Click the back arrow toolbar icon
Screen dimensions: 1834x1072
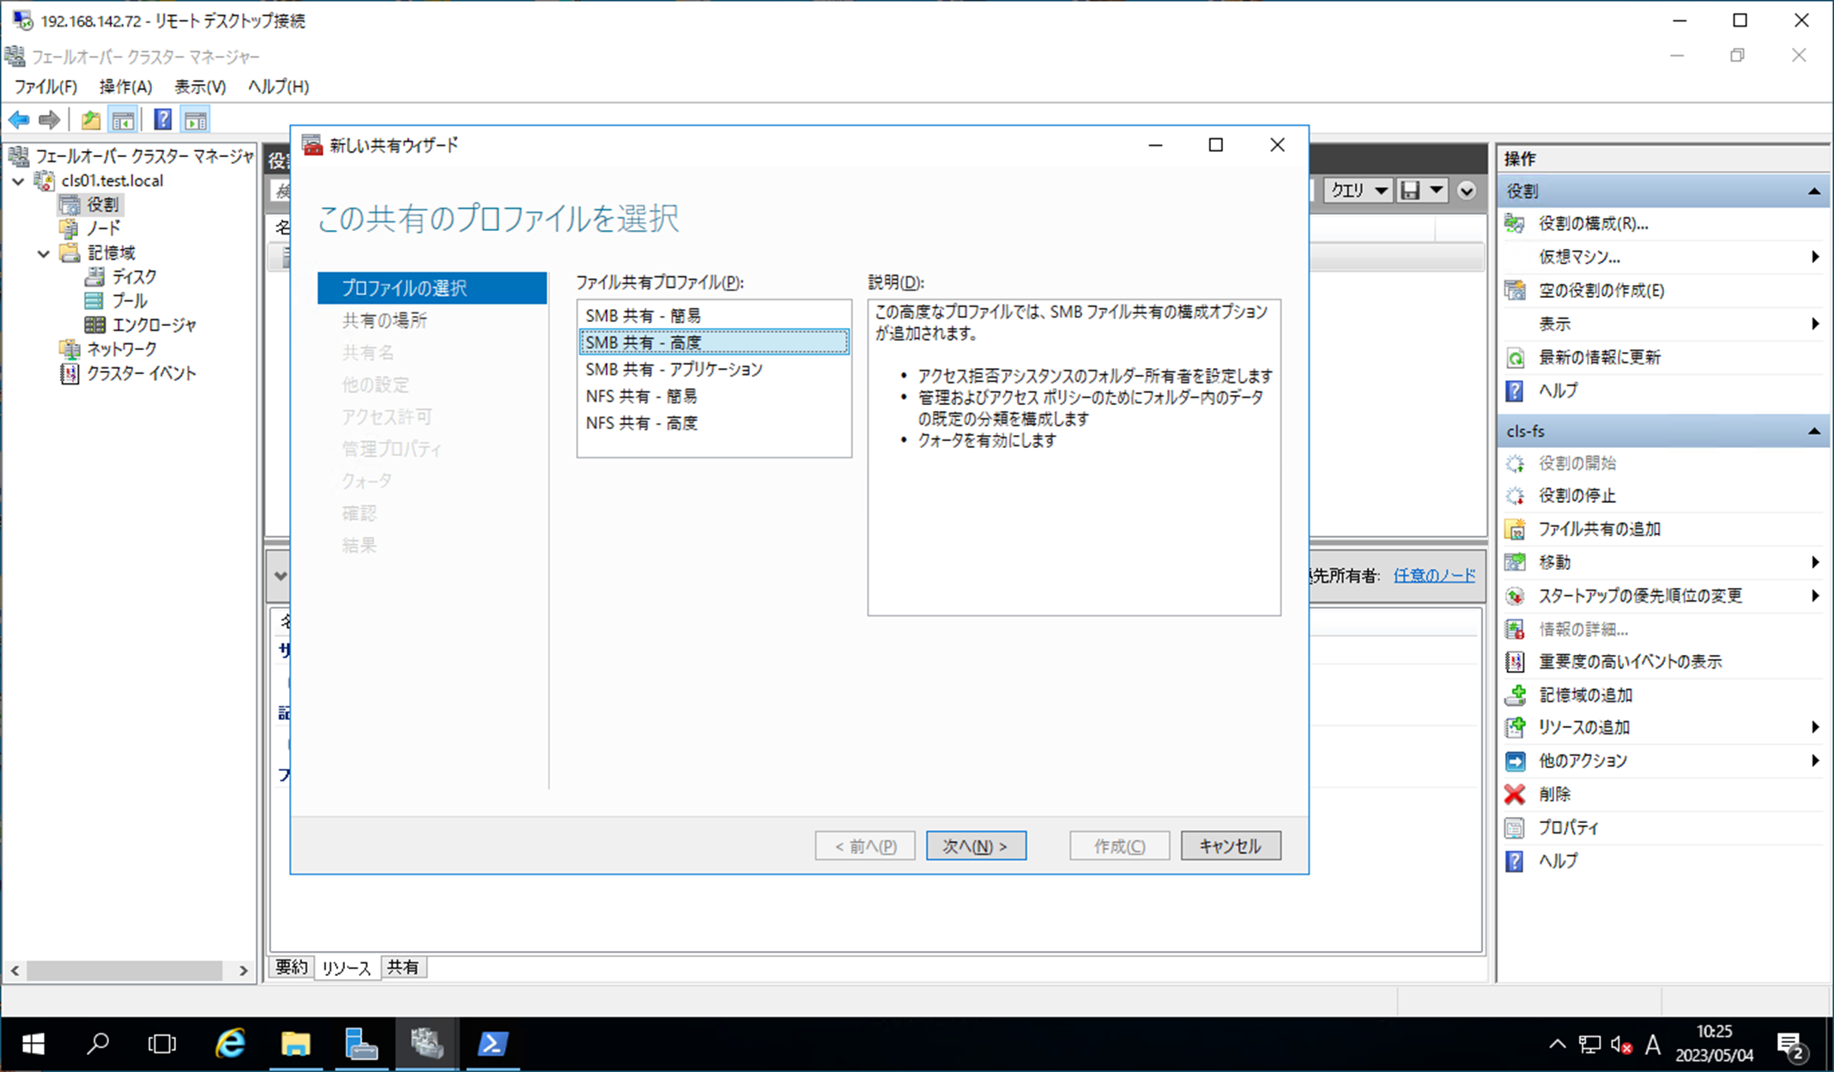tap(19, 120)
